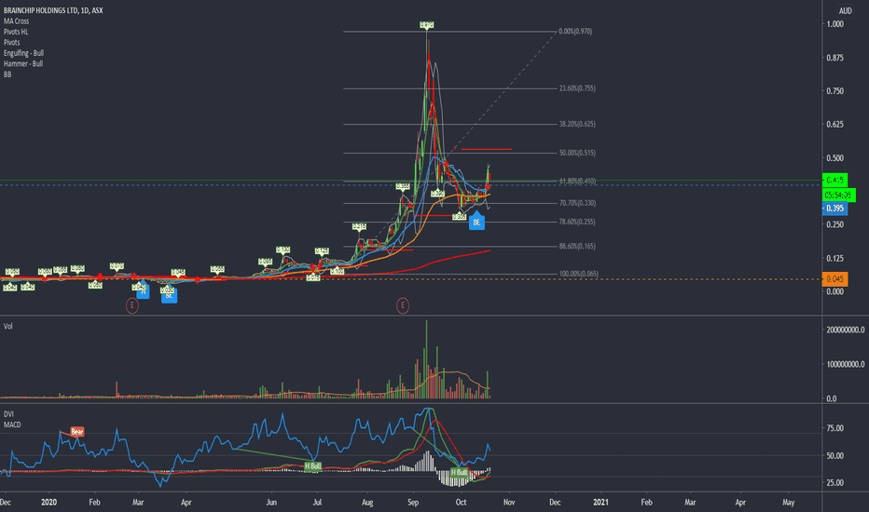Click the 0.750 price scale value

click(835, 91)
